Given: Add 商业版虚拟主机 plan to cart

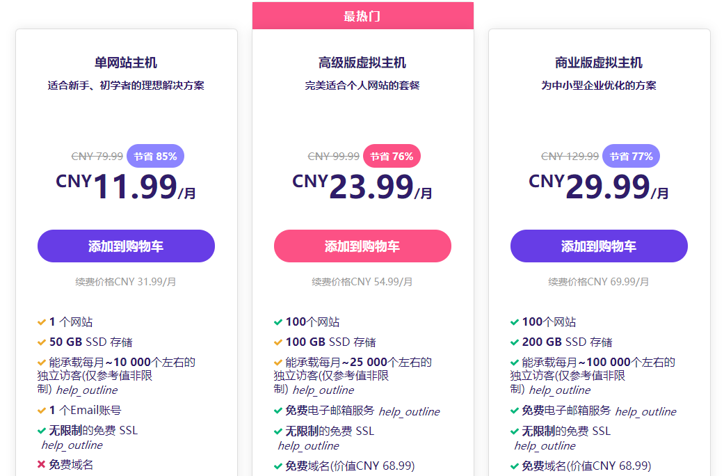Looking at the screenshot, I should (599, 246).
